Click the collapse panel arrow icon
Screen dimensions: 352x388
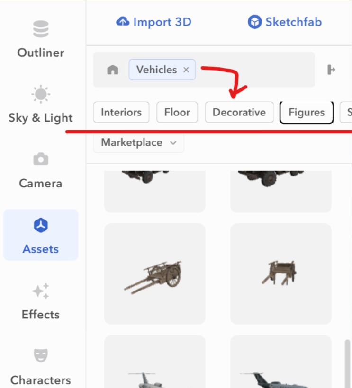click(x=331, y=70)
